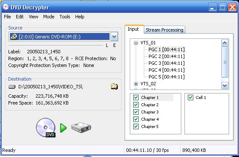Open the Mode menu

pyautogui.click(x=49, y=17)
